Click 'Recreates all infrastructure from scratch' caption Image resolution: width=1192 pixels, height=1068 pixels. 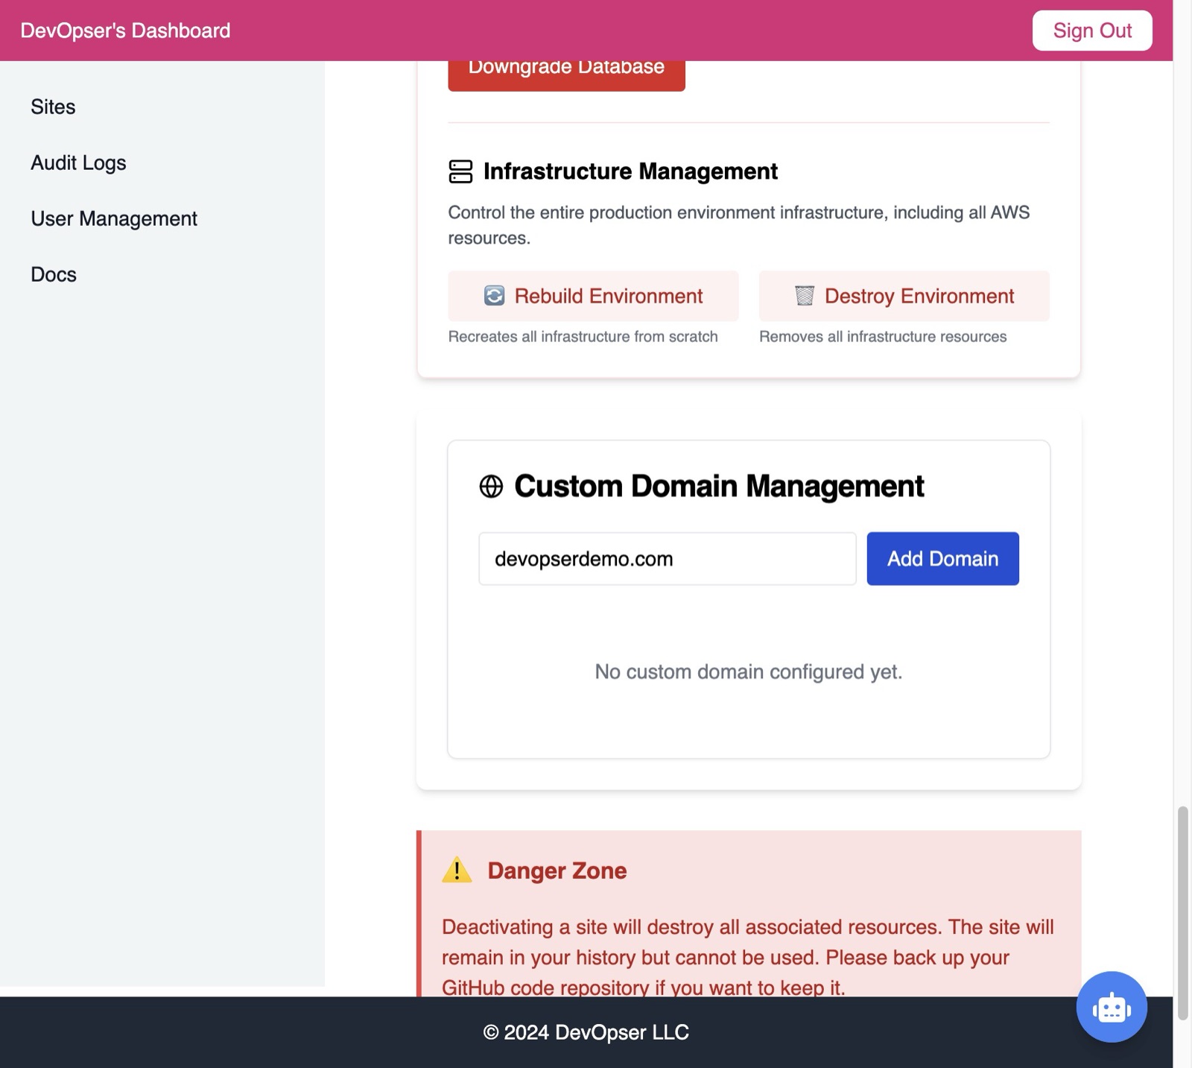[583, 336]
